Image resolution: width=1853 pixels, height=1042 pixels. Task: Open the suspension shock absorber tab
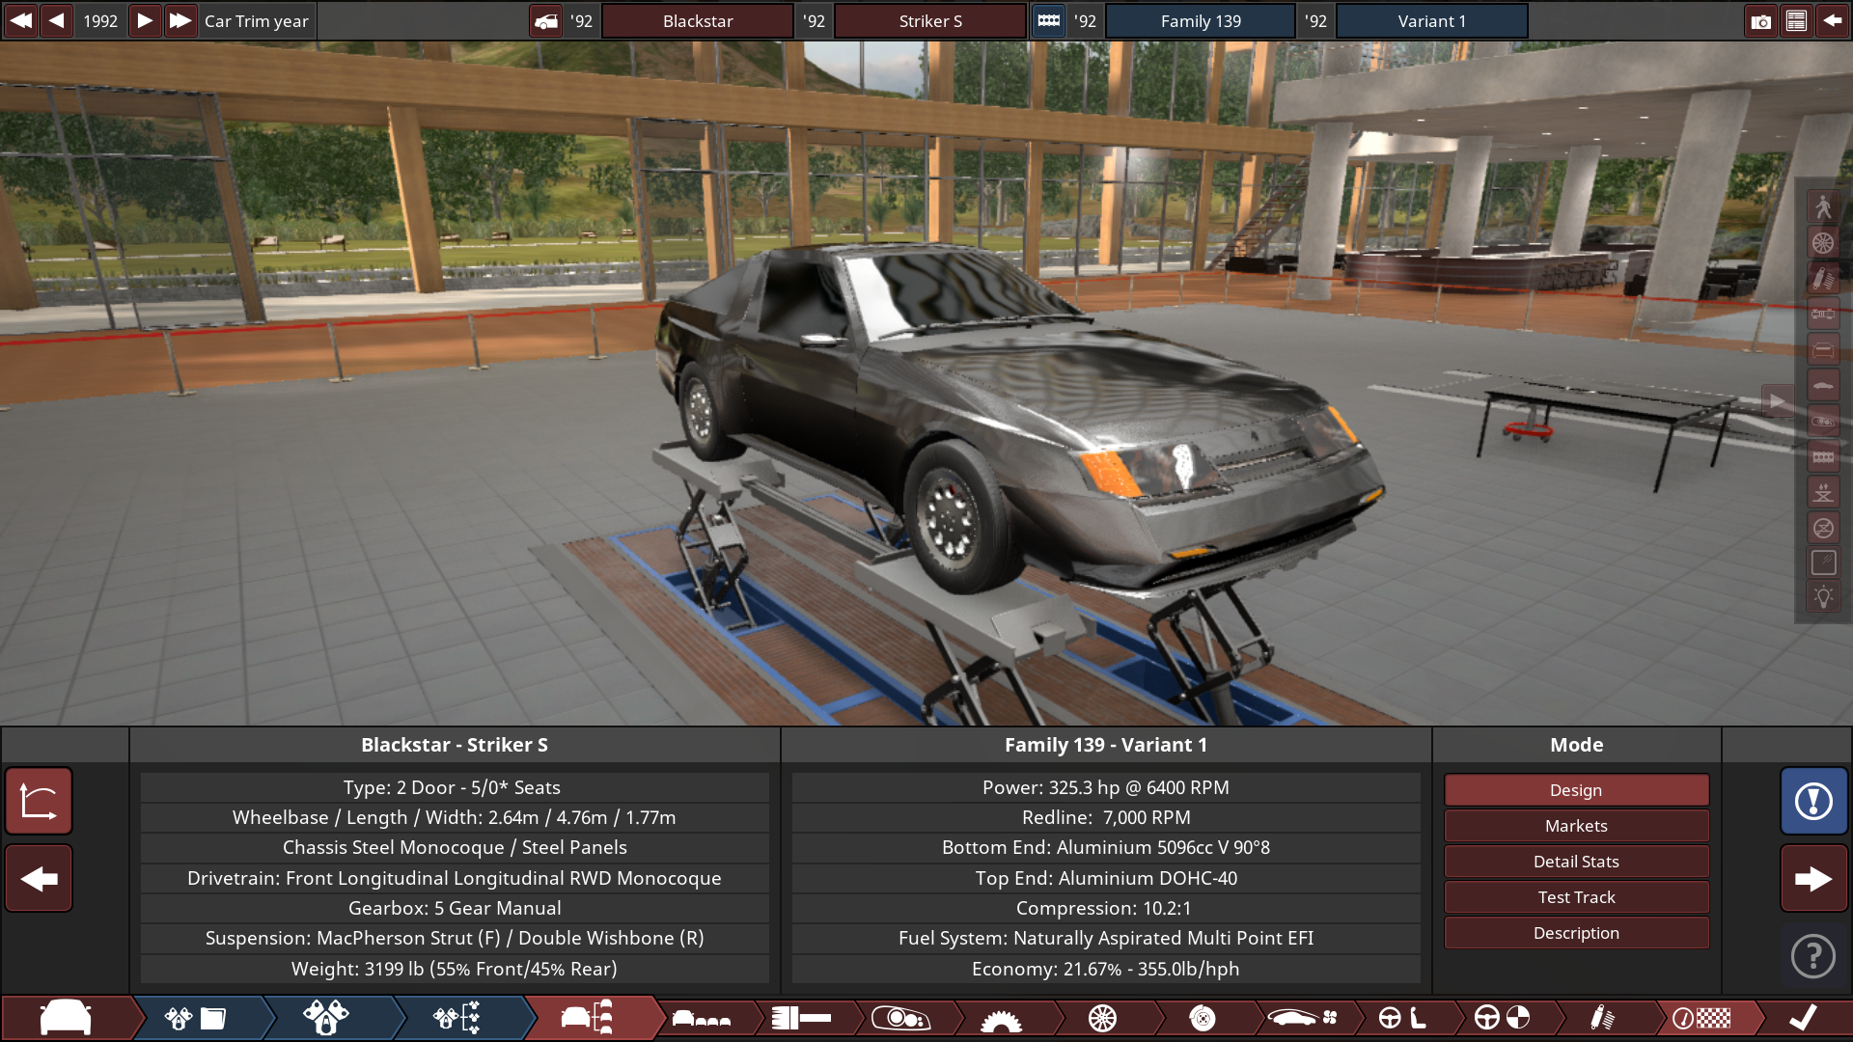pyautogui.click(x=1602, y=1018)
